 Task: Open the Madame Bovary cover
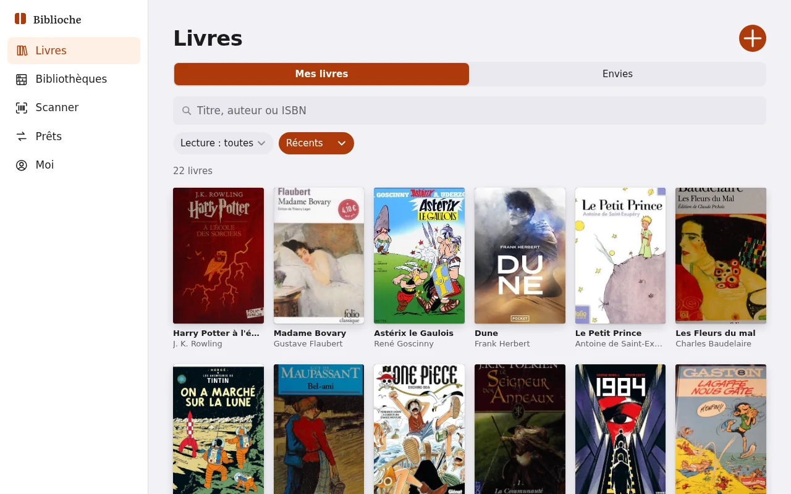[319, 256]
